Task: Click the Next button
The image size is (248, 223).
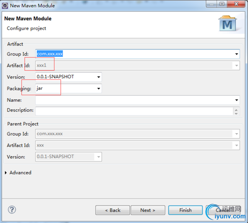Action: [x=148, y=210]
